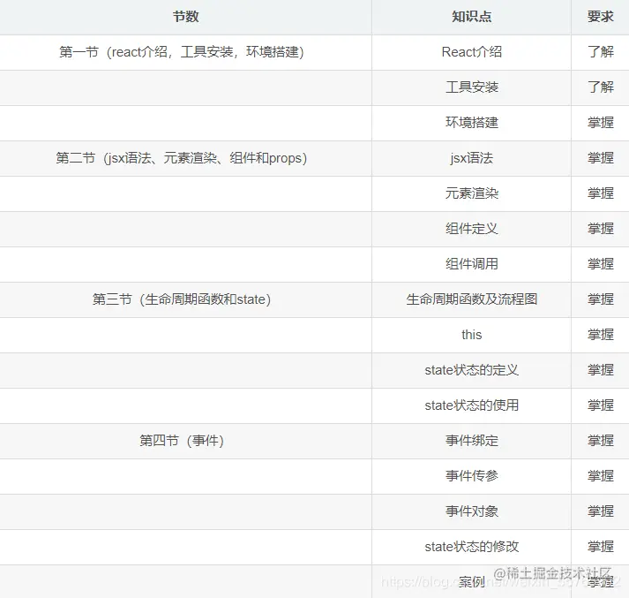The image size is (629, 598).
Task: Click 掌握 in the 事件对象 row
Action: (x=600, y=511)
